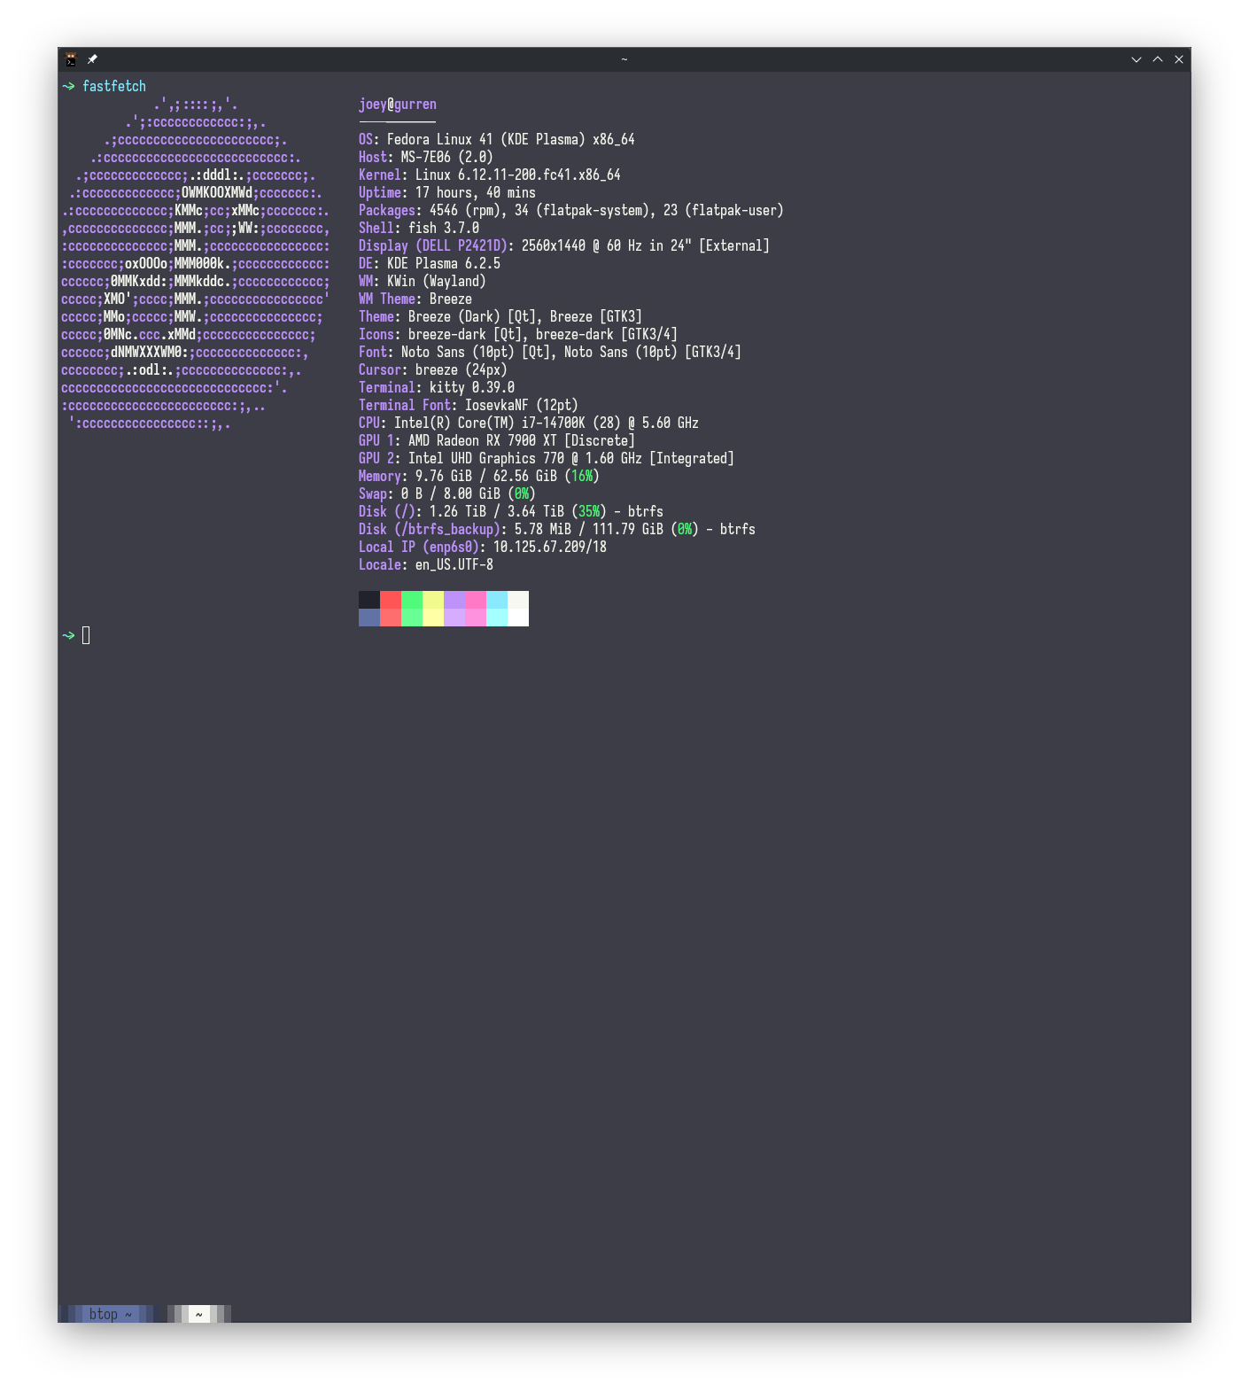The width and height of the screenshot is (1249, 1391).
Task: Switch to the btop tab
Action: [x=110, y=1314]
